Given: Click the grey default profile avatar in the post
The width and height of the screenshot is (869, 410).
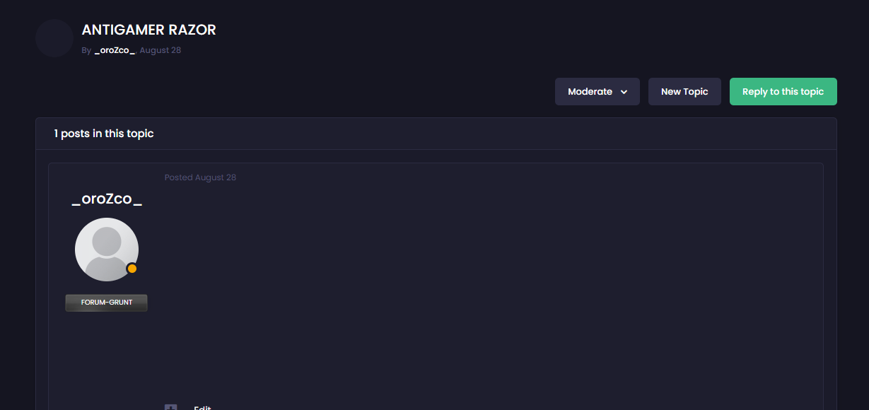Looking at the screenshot, I should tap(107, 250).
